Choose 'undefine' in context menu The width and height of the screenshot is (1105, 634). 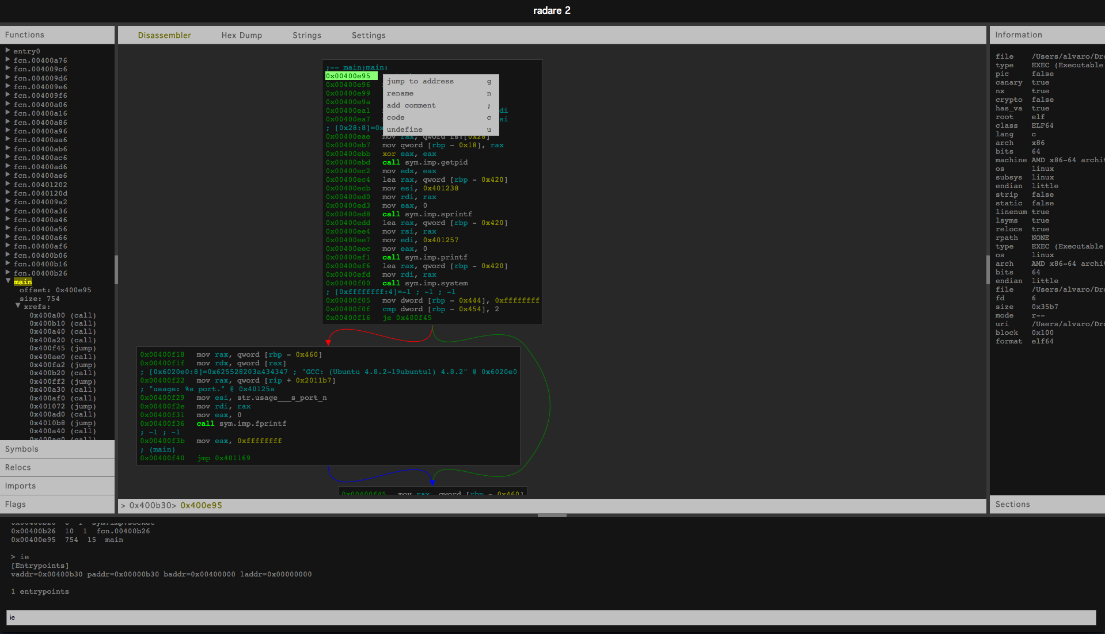coord(441,129)
